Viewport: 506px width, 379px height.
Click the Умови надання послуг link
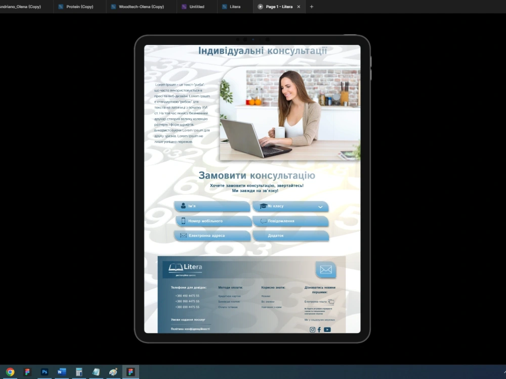point(188,320)
